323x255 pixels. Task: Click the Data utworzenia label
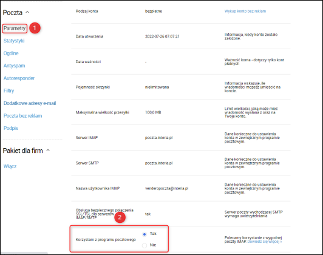point(89,36)
